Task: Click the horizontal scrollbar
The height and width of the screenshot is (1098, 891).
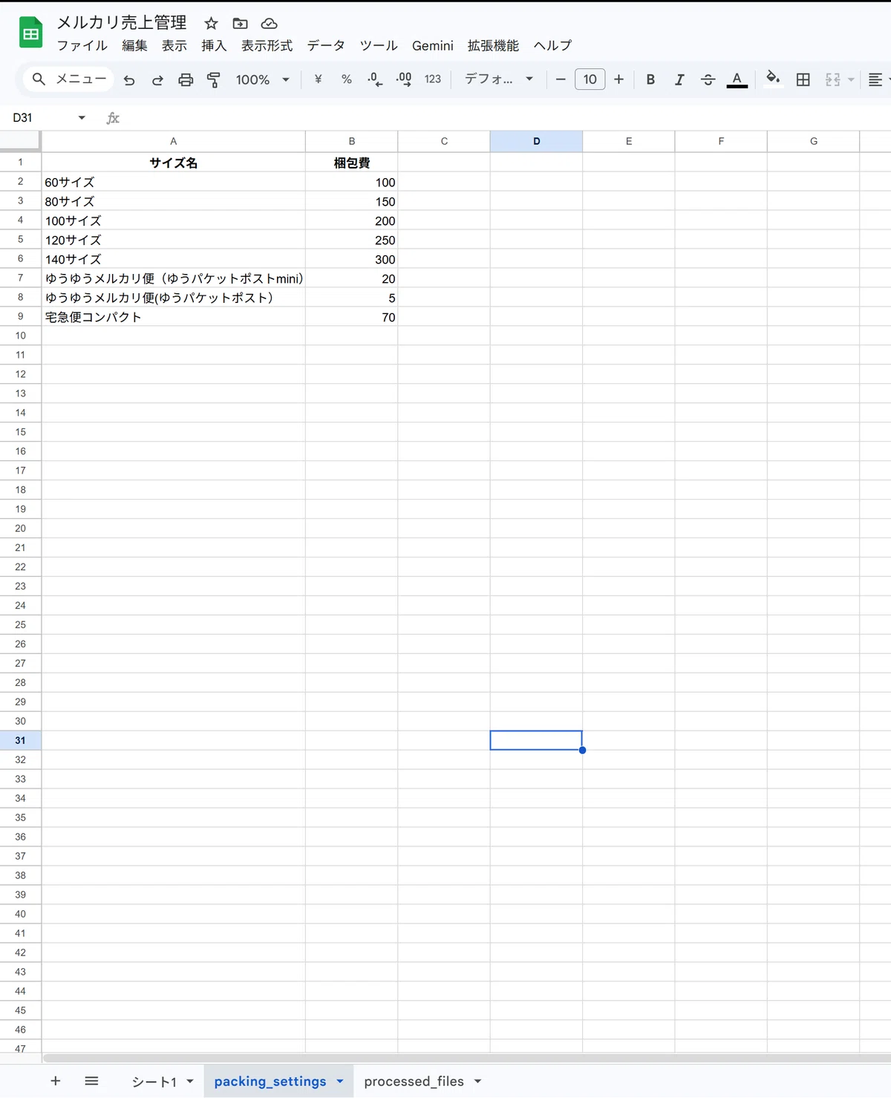Action: coord(466,1058)
